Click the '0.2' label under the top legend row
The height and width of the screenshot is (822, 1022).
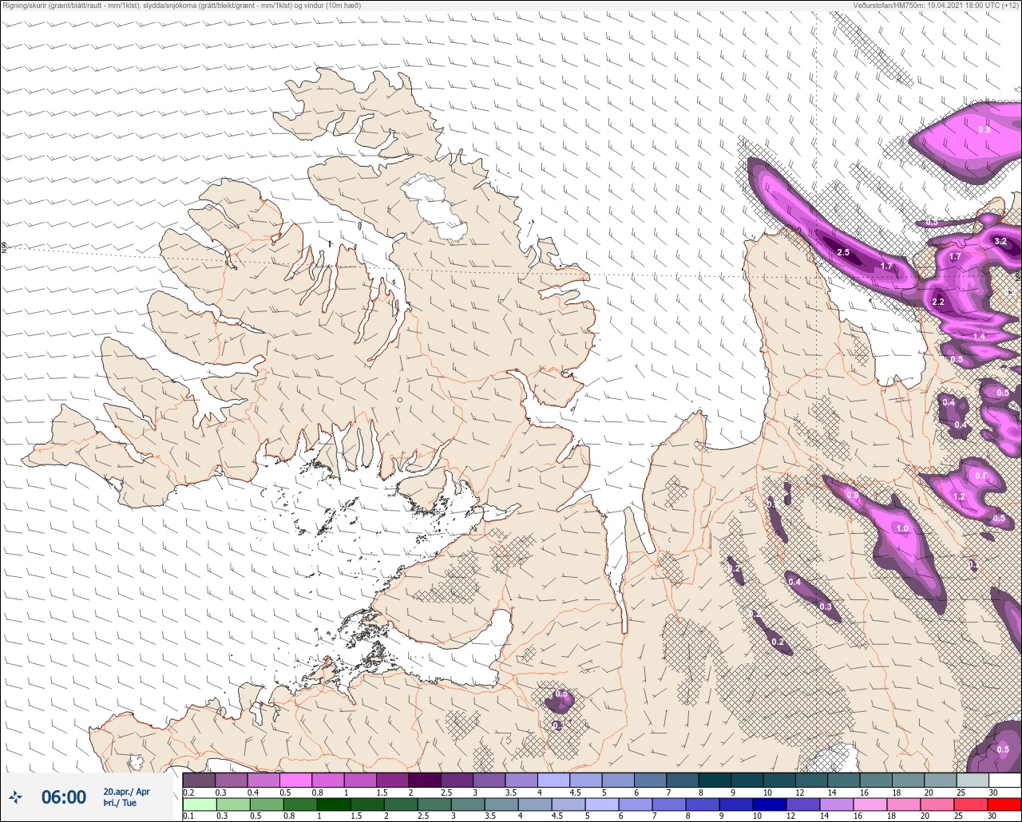(188, 792)
